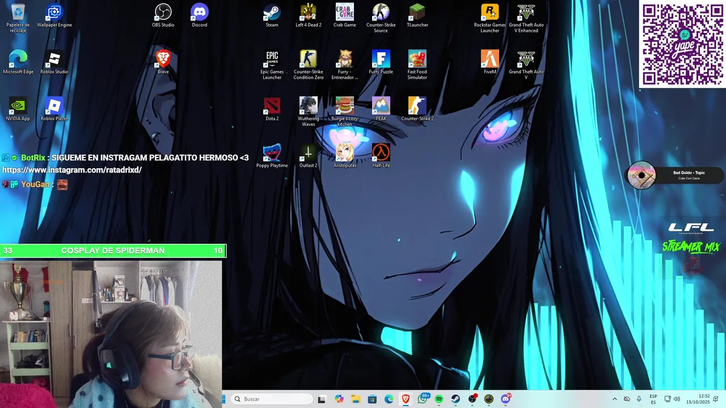This screenshot has height=408, width=726.
Task: Open File Explorer from the taskbar
Action: click(356, 399)
